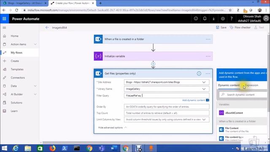Expand Action items in sidebar
This screenshot has height=152, width=270.
point(35,44)
